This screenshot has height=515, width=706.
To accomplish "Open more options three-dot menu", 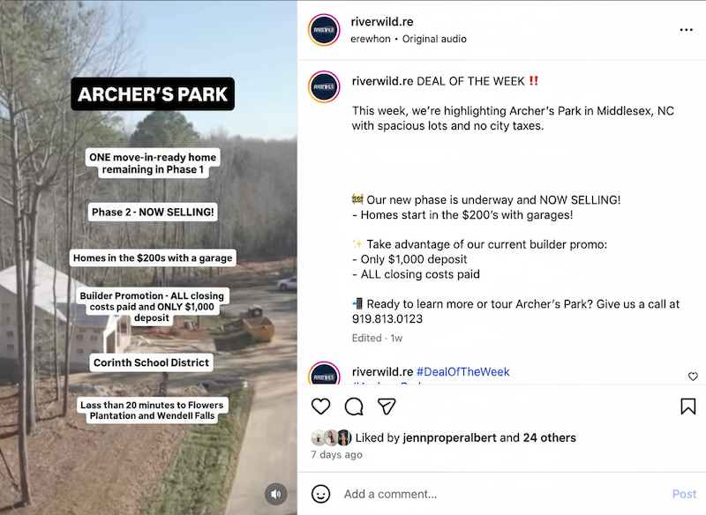I will 687,30.
